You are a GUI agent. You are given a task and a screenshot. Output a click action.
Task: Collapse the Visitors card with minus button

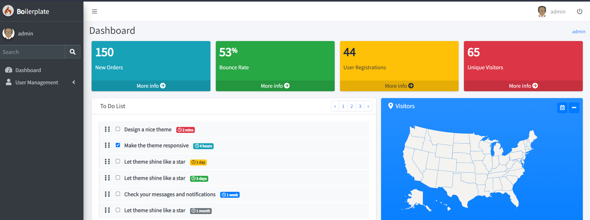pyautogui.click(x=574, y=108)
